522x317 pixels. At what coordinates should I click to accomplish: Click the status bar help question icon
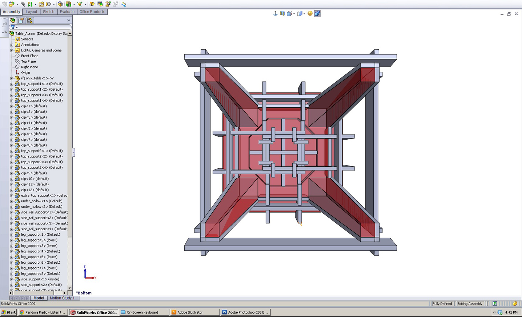pyautogui.click(x=495, y=304)
